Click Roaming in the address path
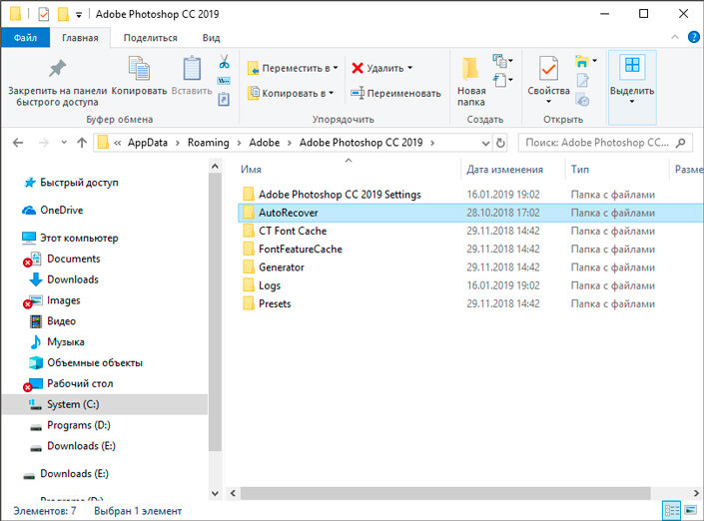704x521 pixels. 208,143
